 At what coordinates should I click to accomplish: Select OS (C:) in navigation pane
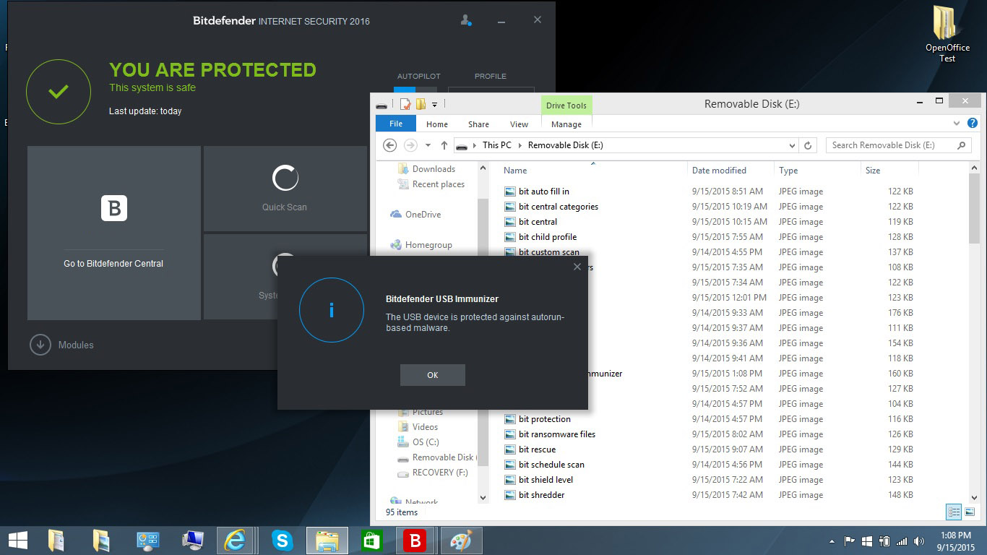(x=425, y=442)
